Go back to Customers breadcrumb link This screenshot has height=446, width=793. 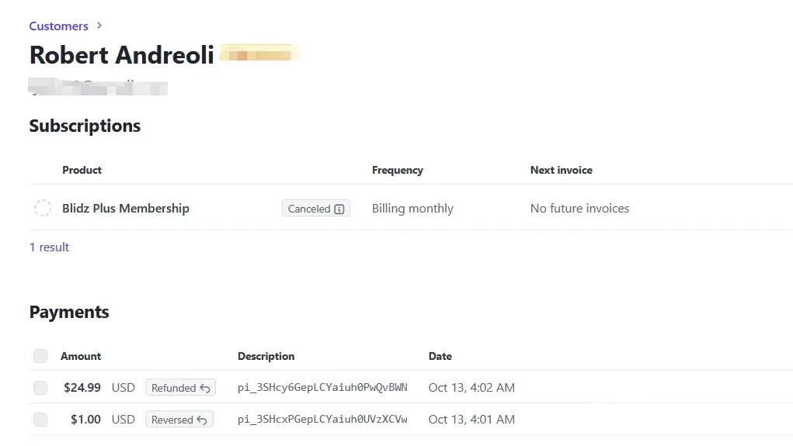(58, 26)
